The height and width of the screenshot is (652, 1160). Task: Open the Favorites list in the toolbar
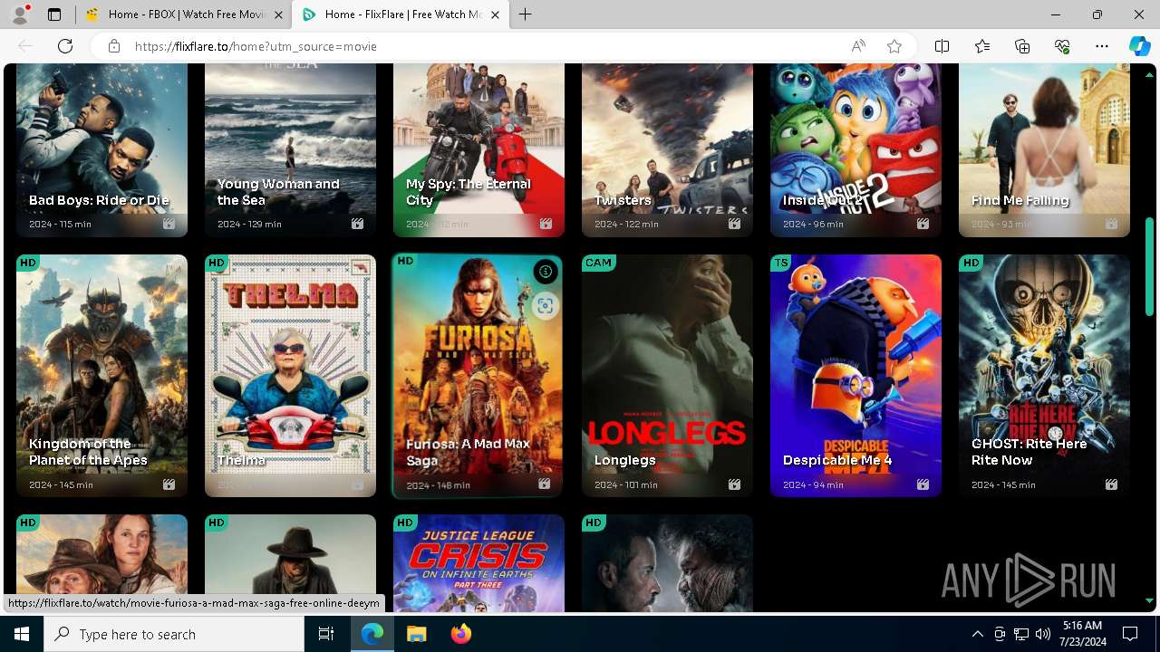[x=982, y=46]
